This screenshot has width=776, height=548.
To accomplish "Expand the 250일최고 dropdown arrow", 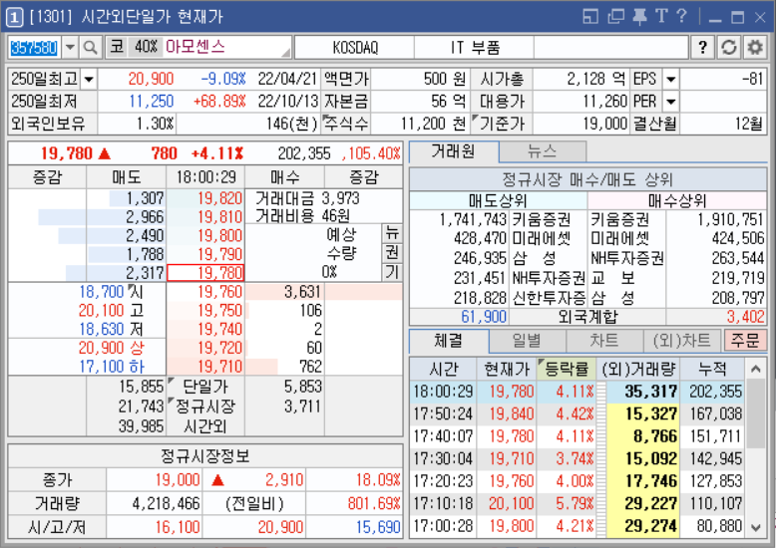I will point(89,79).
